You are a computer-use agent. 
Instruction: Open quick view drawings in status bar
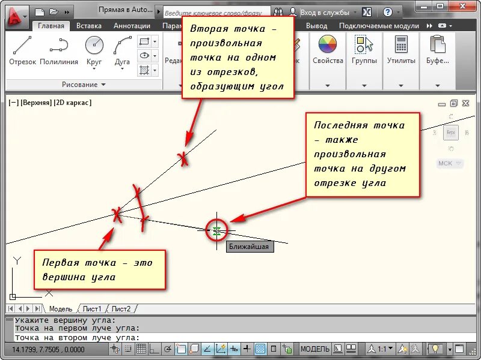coord(351,349)
